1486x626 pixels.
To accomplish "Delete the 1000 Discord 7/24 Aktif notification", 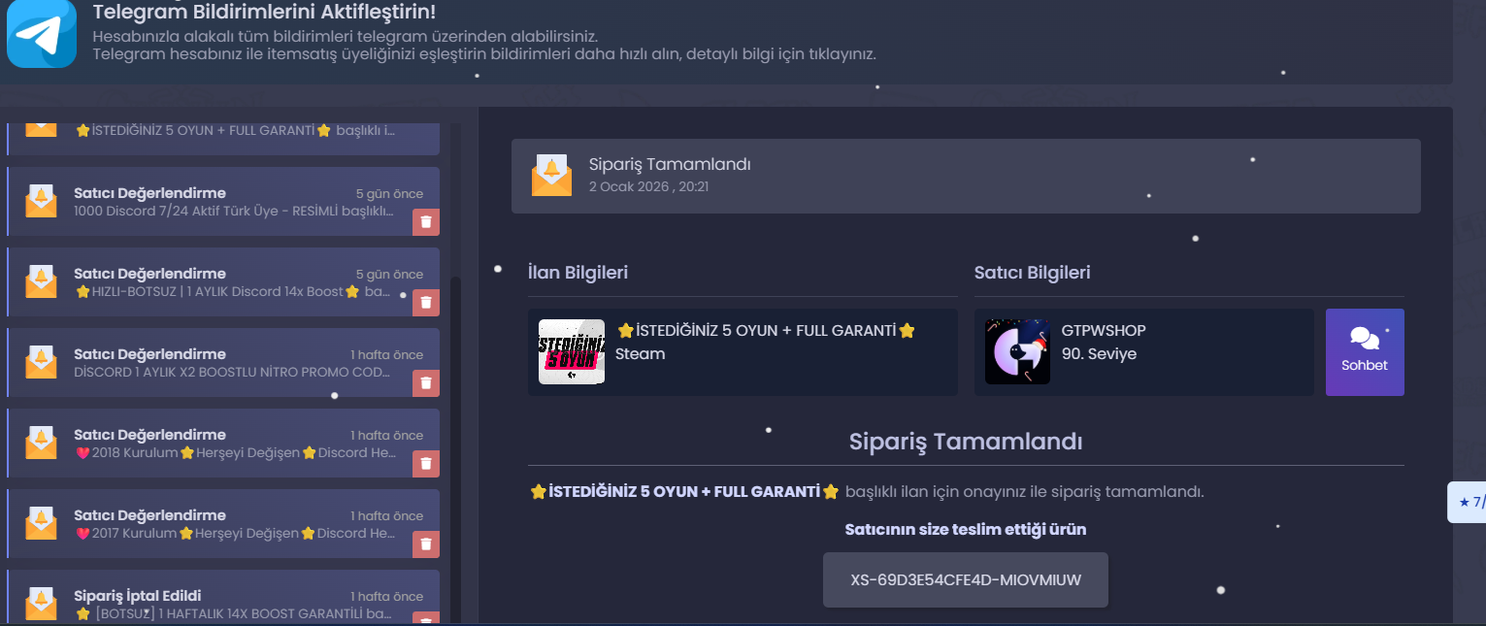I will click(x=426, y=222).
